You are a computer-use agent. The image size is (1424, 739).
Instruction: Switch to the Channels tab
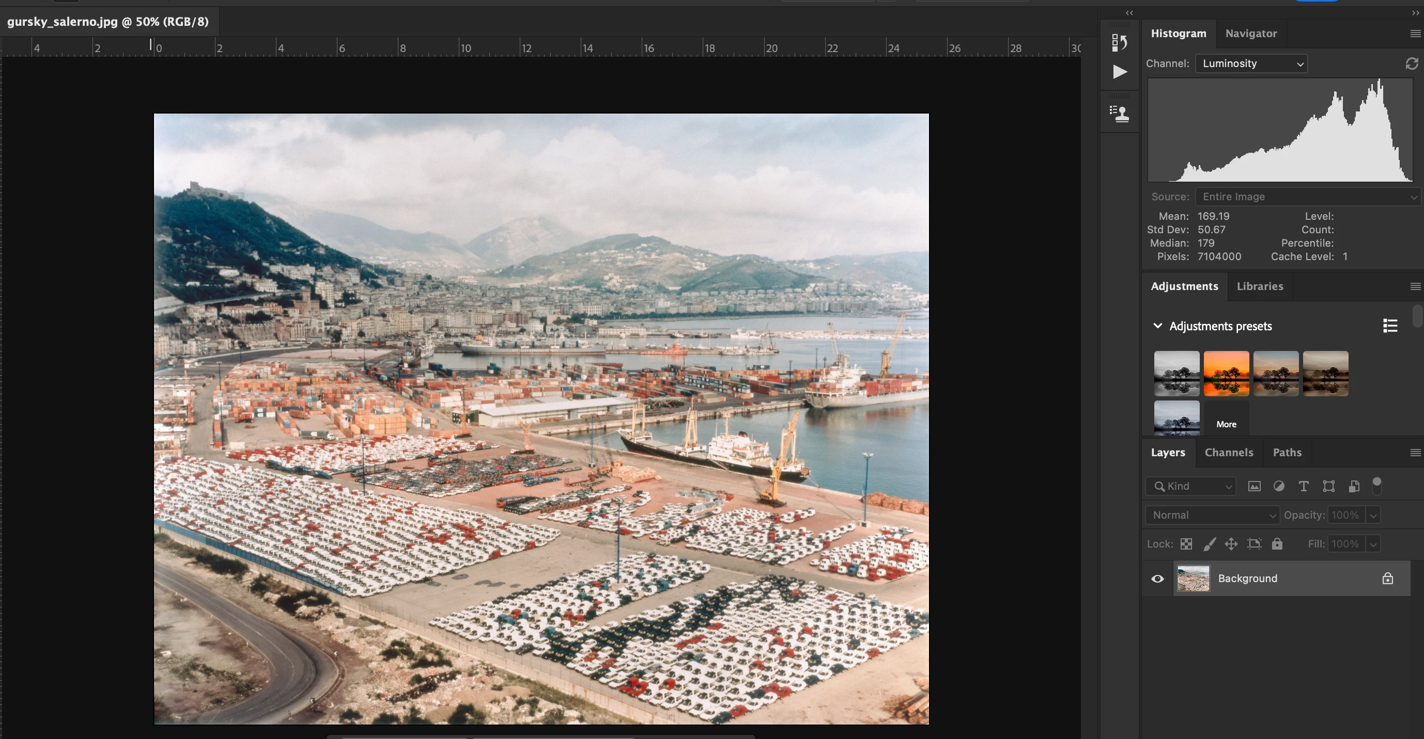point(1228,453)
